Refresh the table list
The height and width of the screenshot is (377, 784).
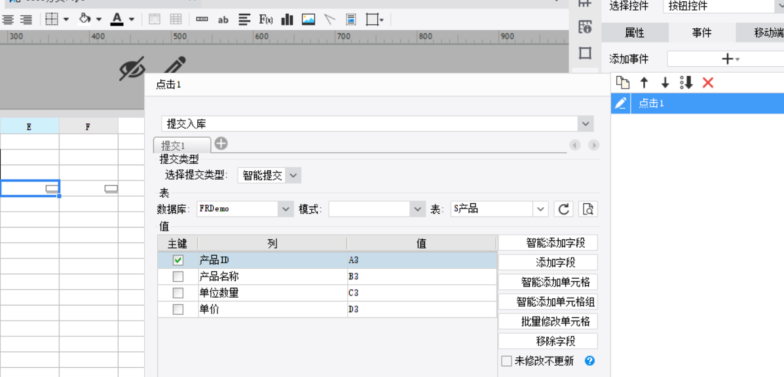564,208
